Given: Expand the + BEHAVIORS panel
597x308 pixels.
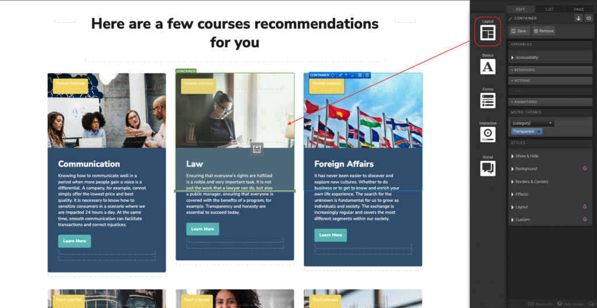Looking at the screenshot, I should pos(550,70).
